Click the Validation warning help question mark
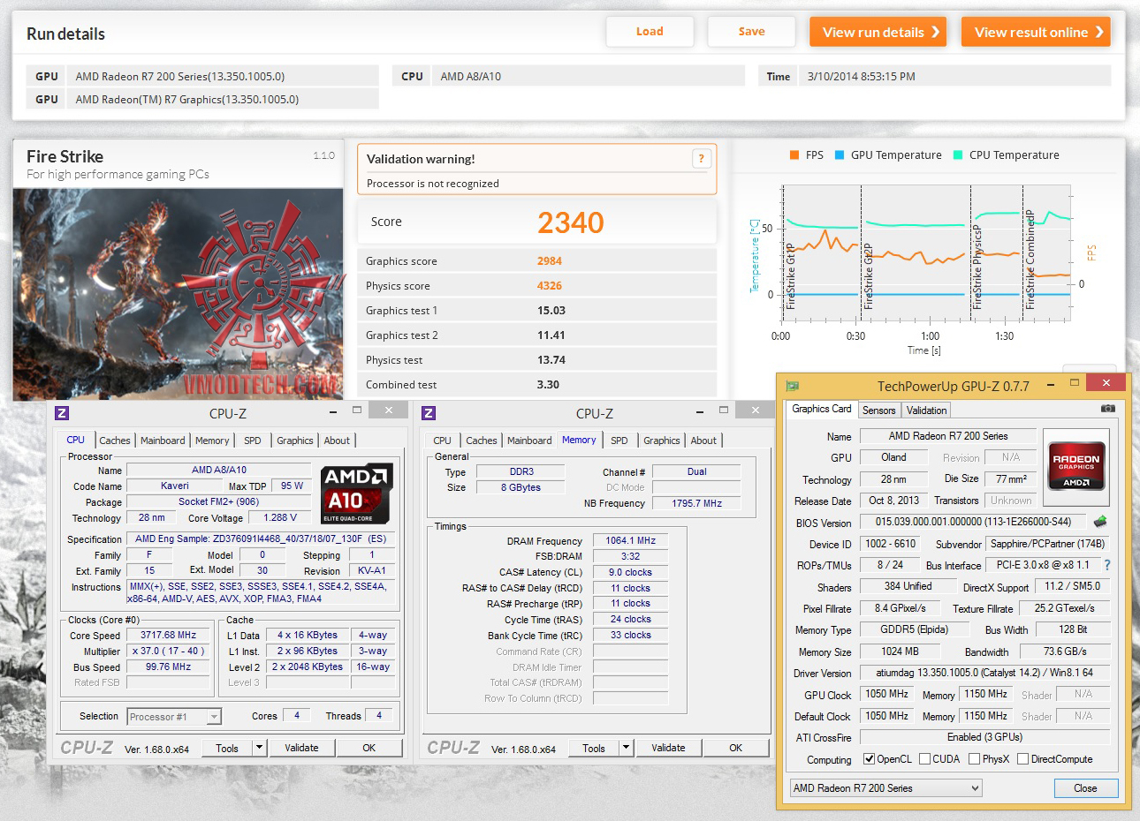The image size is (1140, 821). 701,158
